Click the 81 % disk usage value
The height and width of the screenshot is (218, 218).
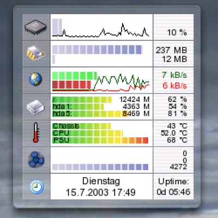point(177,114)
